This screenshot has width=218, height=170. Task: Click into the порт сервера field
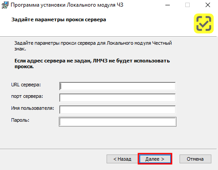(118, 98)
